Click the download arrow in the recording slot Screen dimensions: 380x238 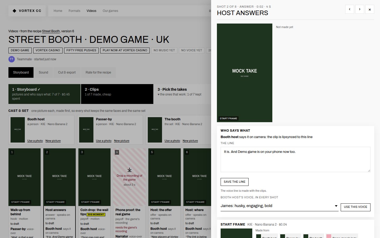click(129, 170)
